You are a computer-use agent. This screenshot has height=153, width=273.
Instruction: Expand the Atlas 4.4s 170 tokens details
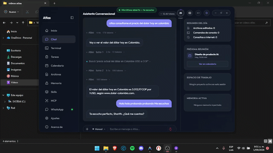pos(101,33)
